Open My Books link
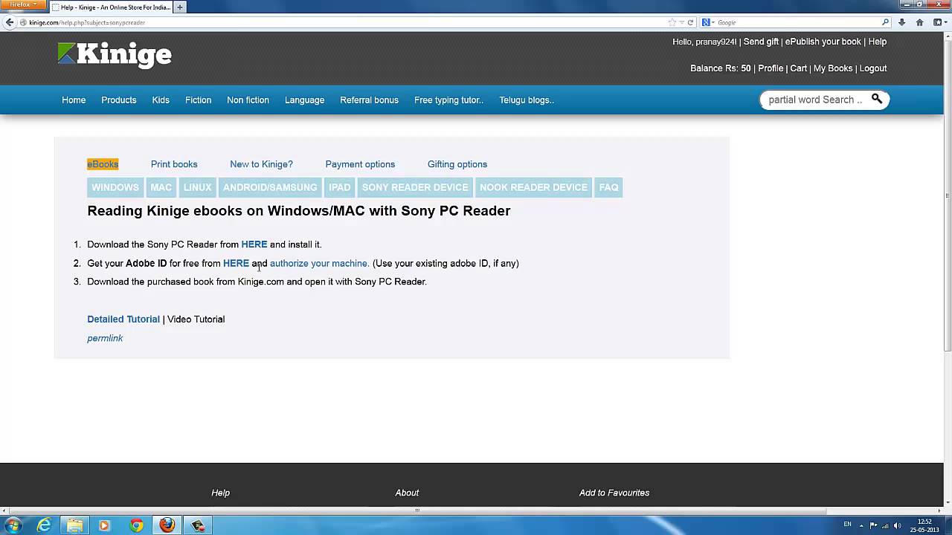Viewport: 952px width, 535px height. (x=833, y=68)
